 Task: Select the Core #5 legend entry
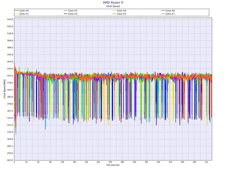click(x=119, y=14)
